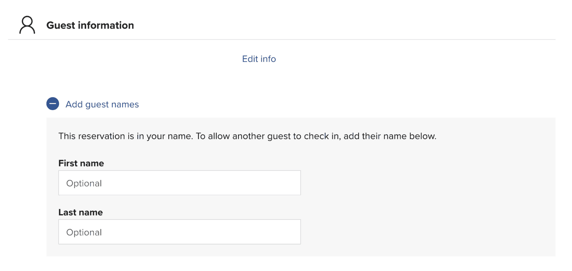Click the reservation instructions text in gray panel
The height and width of the screenshot is (271, 572).
(247, 136)
